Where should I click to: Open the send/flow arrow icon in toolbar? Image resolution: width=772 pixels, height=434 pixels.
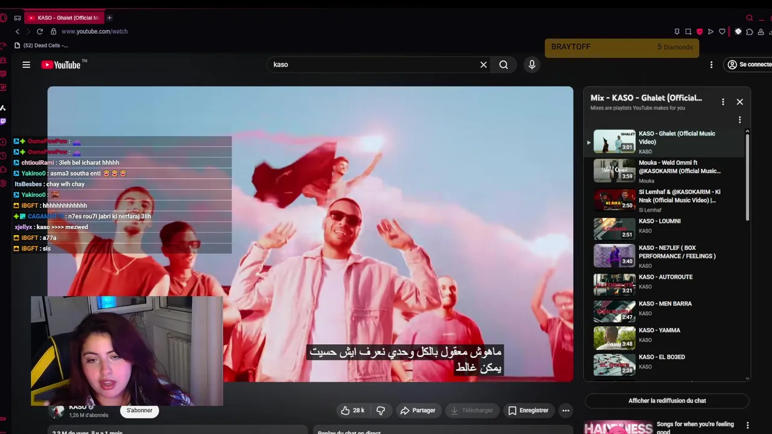click(x=710, y=31)
